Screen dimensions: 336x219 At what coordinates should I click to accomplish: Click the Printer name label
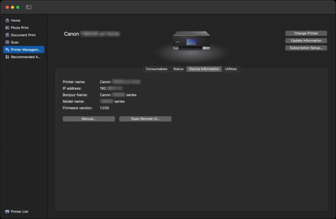[x=74, y=82]
